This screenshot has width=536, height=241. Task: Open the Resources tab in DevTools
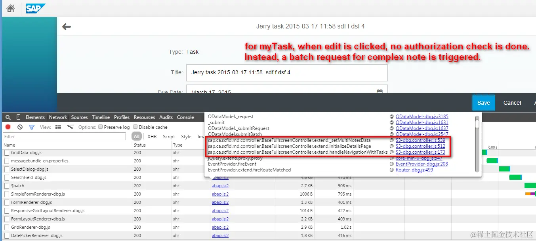coord(144,117)
